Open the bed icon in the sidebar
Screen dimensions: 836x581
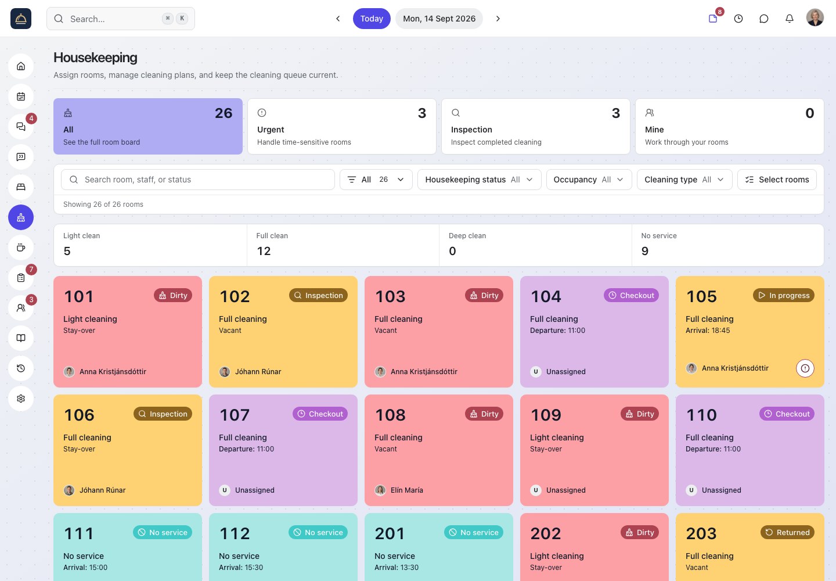(x=21, y=187)
